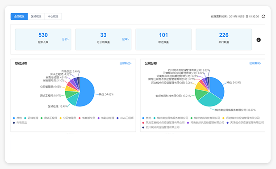Screen dimensions: 276x169
Task: Toggle 河南 company legend entry
Action: (x=205, y=123)
